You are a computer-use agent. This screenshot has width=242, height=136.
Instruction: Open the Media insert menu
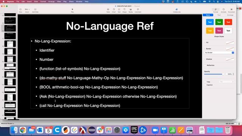pyautogui.click(x=130, y=10)
